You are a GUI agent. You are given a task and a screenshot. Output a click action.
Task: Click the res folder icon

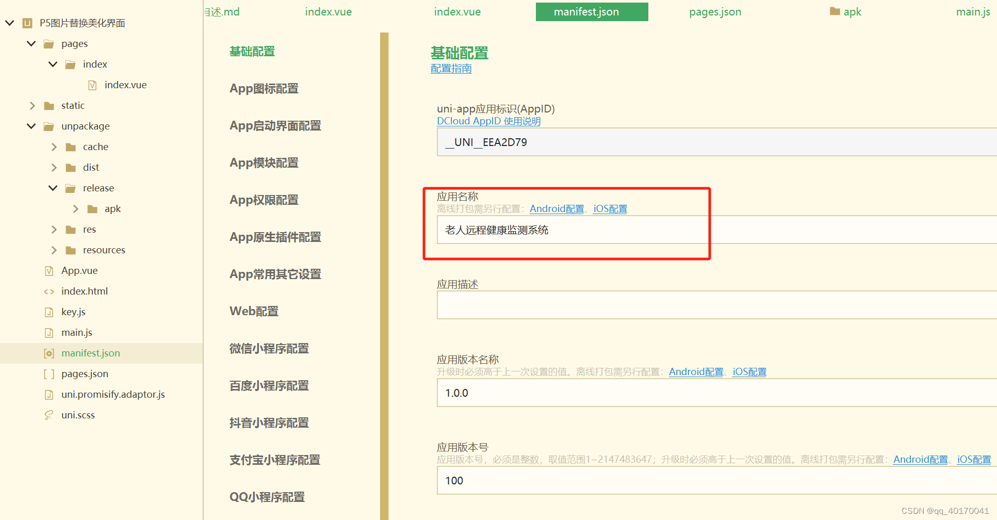[x=71, y=230]
